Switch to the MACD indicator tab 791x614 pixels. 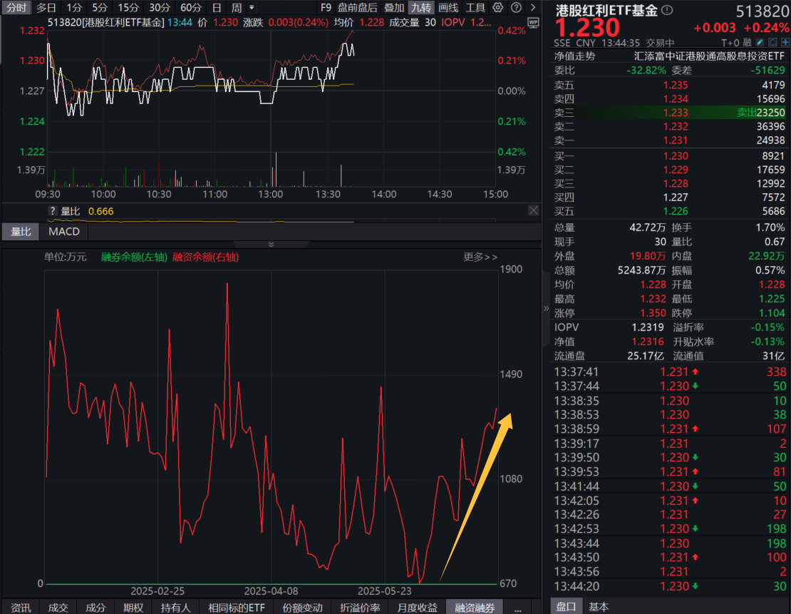(x=63, y=231)
